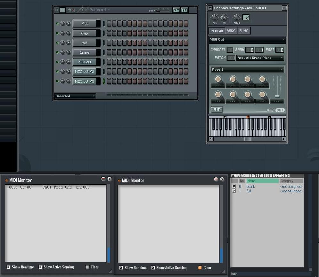Image resolution: width=319 pixels, height=277 pixels.
Task: Toggle Show Realtime in left MIDI Monitor
Action: (8, 267)
